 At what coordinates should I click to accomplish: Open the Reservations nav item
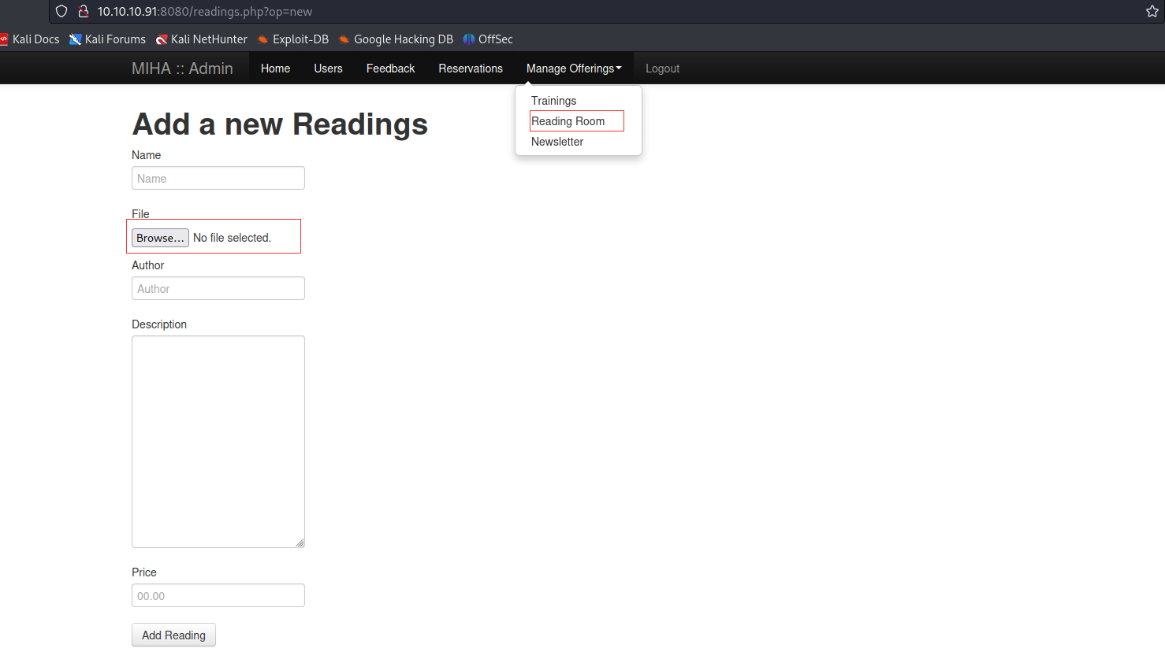click(x=471, y=69)
